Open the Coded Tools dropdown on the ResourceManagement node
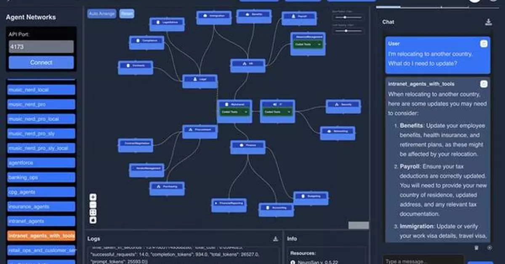Image resolution: width=505 pixels, height=264 pixels. 319,43
